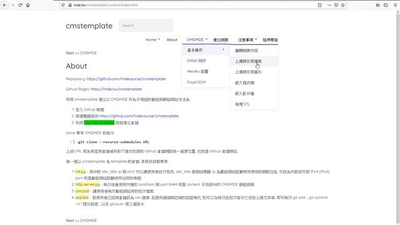Show sidebars with the sidebar icon
Image resolution: width=400 pixels, height=225 pixels.
[x=386, y=5]
